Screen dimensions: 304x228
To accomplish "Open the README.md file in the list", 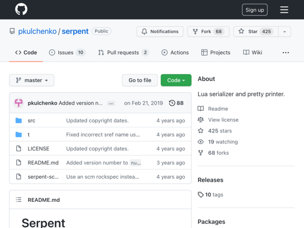I will pos(43,162).
